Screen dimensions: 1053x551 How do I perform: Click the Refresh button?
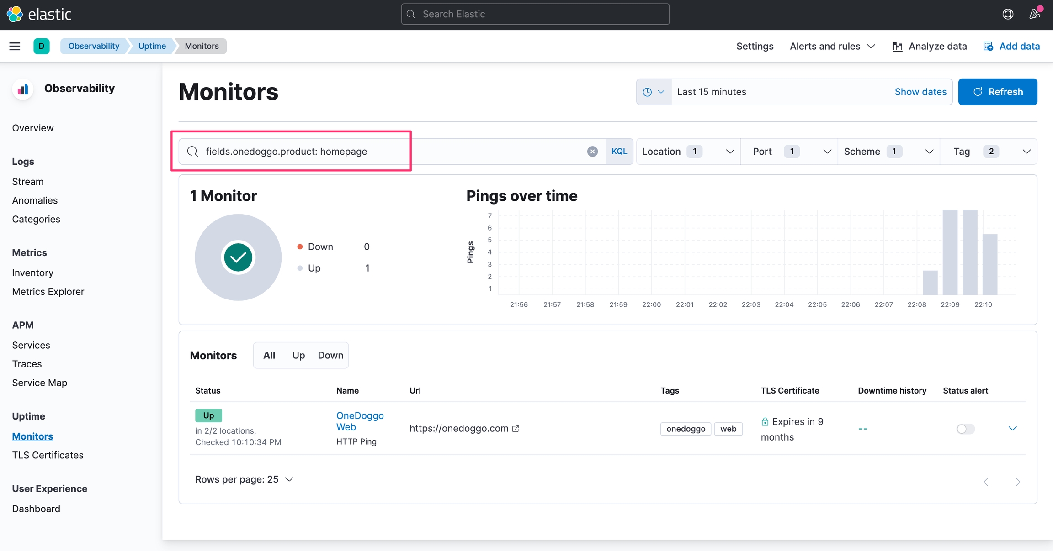pos(997,92)
